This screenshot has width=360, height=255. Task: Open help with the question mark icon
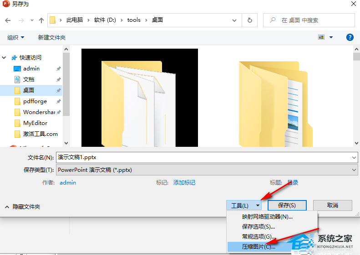point(350,37)
